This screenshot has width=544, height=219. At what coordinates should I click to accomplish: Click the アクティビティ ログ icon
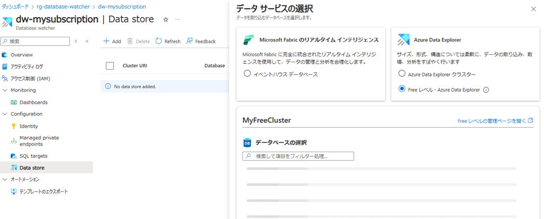coord(4,66)
